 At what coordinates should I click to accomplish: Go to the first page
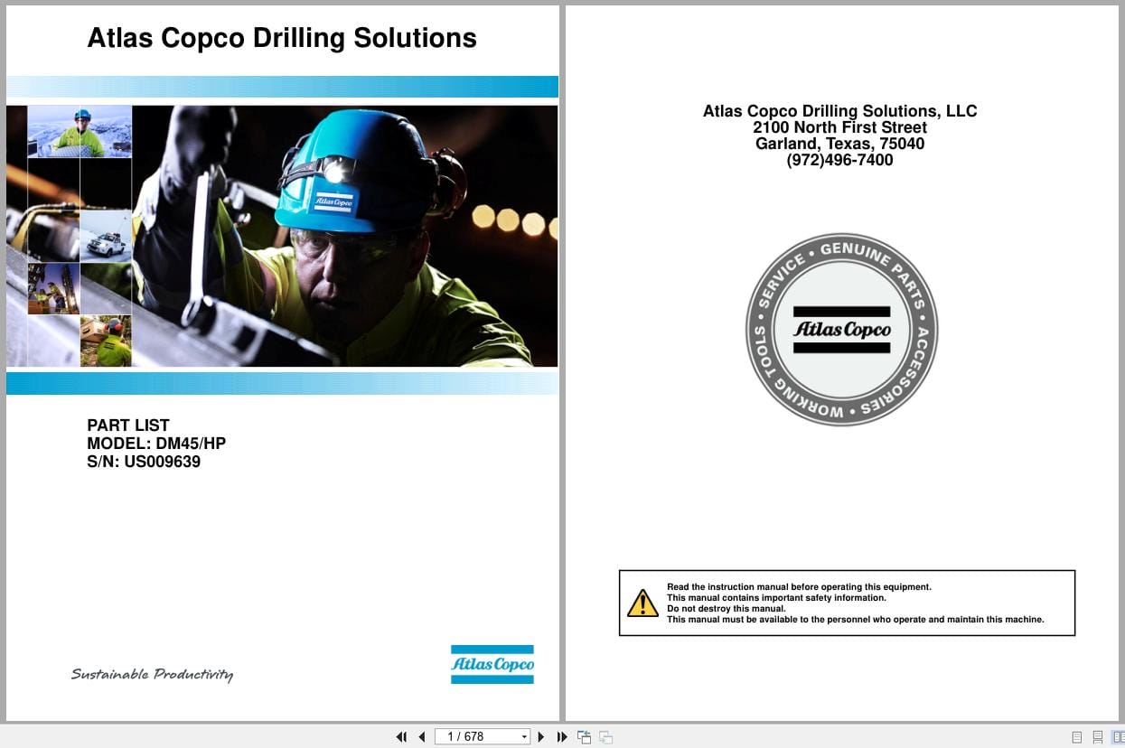point(401,737)
